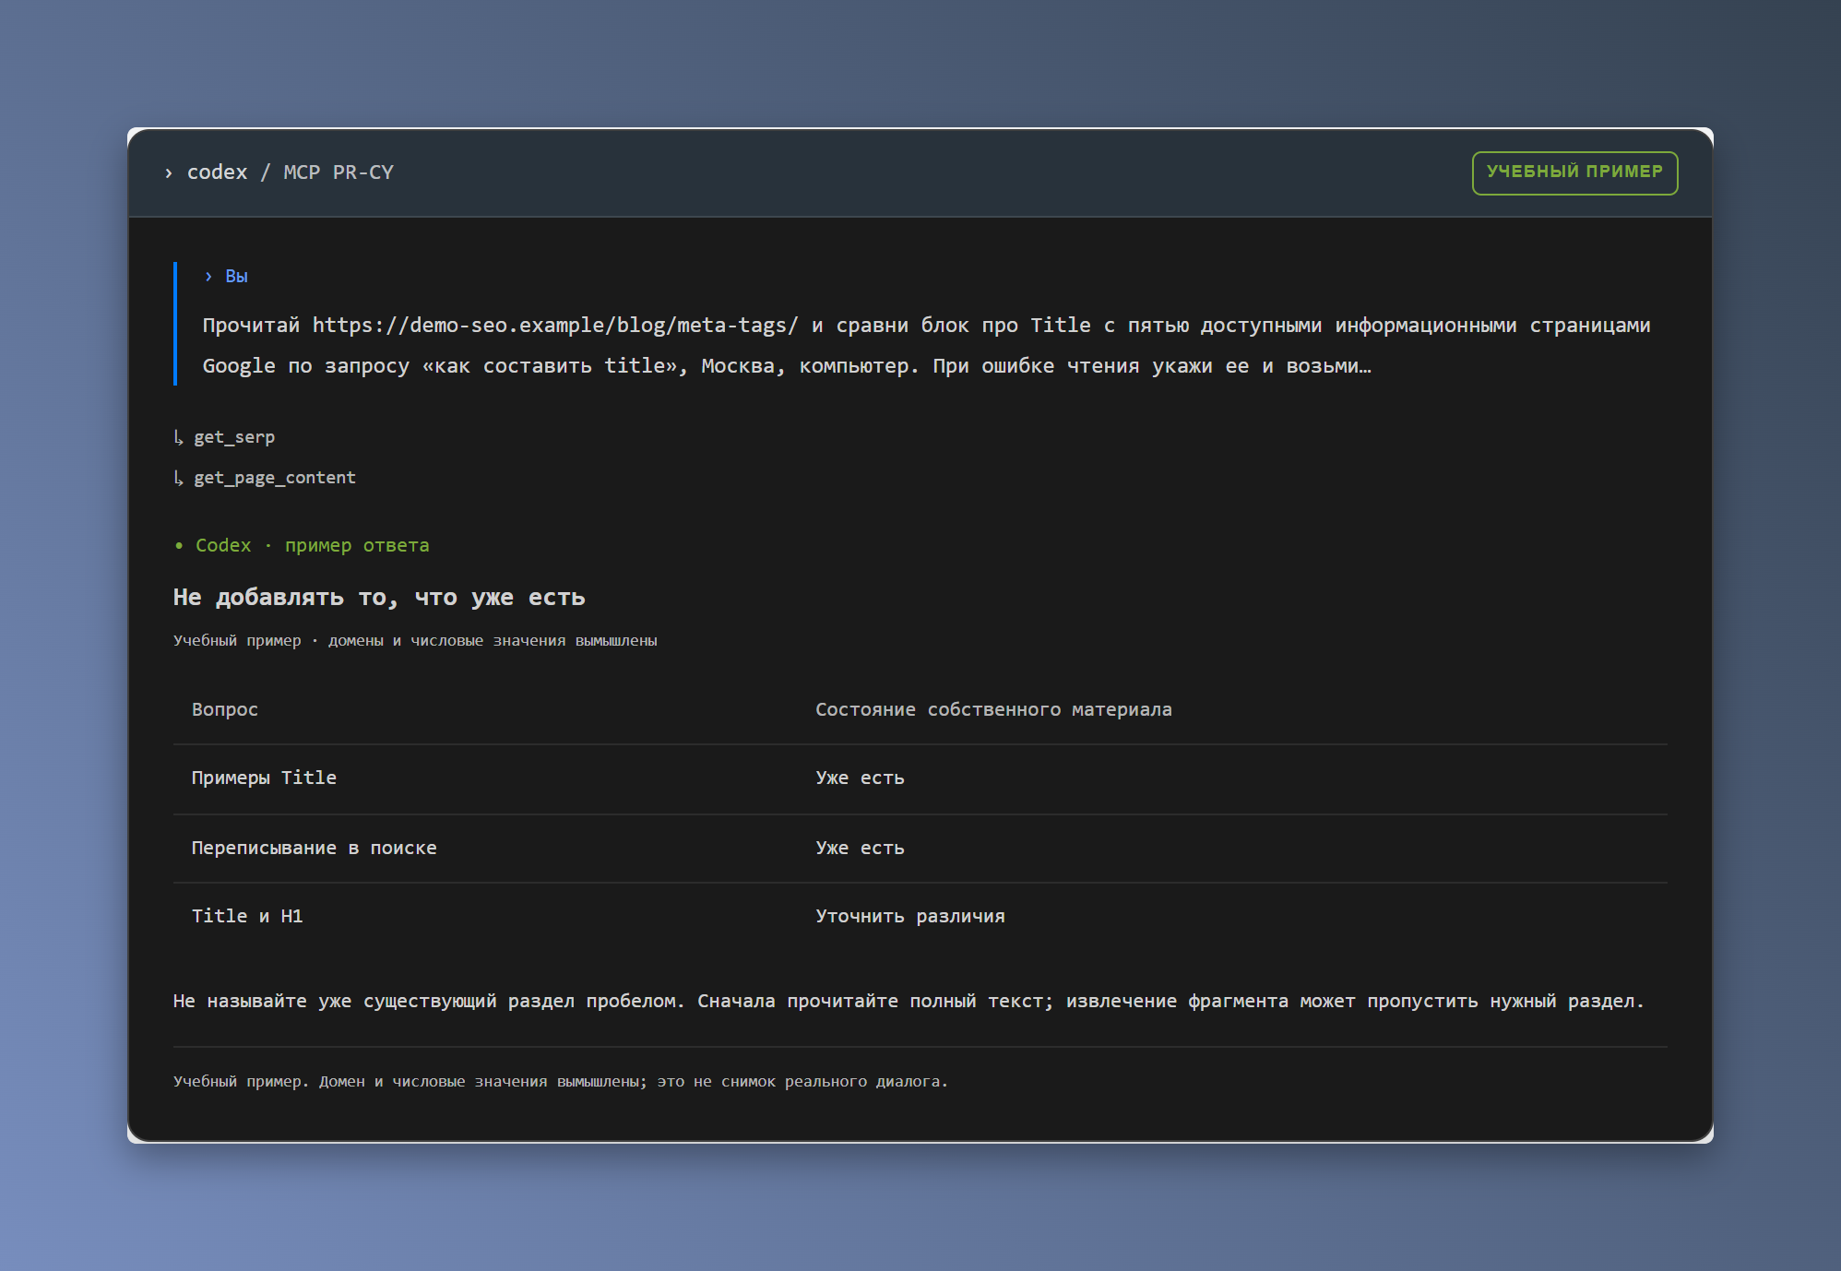The width and height of the screenshot is (1841, 1271).
Task: Click Уже есть in Примеры Title row
Action: coord(860,778)
